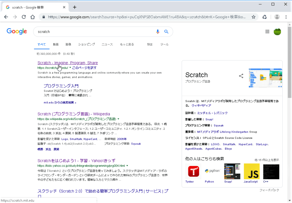Open a new browser tab
This screenshot has height=203, width=292.
pyautogui.click(x=75, y=7)
